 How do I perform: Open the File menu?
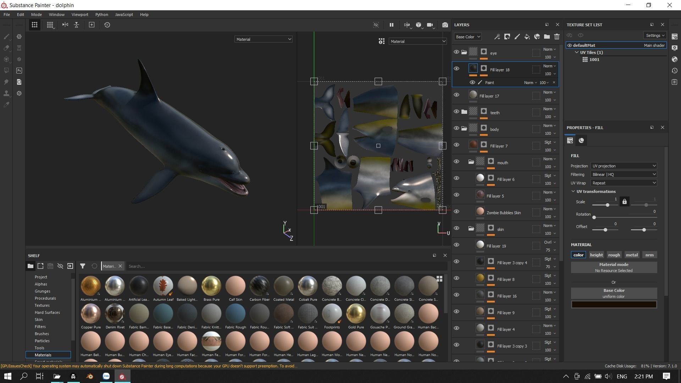pos(7,15)
